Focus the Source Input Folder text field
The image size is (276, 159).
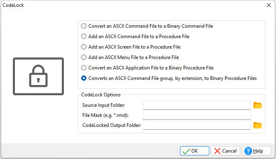(197, 105)
